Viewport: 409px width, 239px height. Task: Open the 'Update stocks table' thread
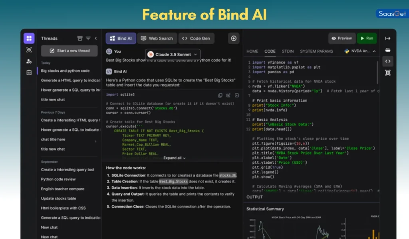58,198
